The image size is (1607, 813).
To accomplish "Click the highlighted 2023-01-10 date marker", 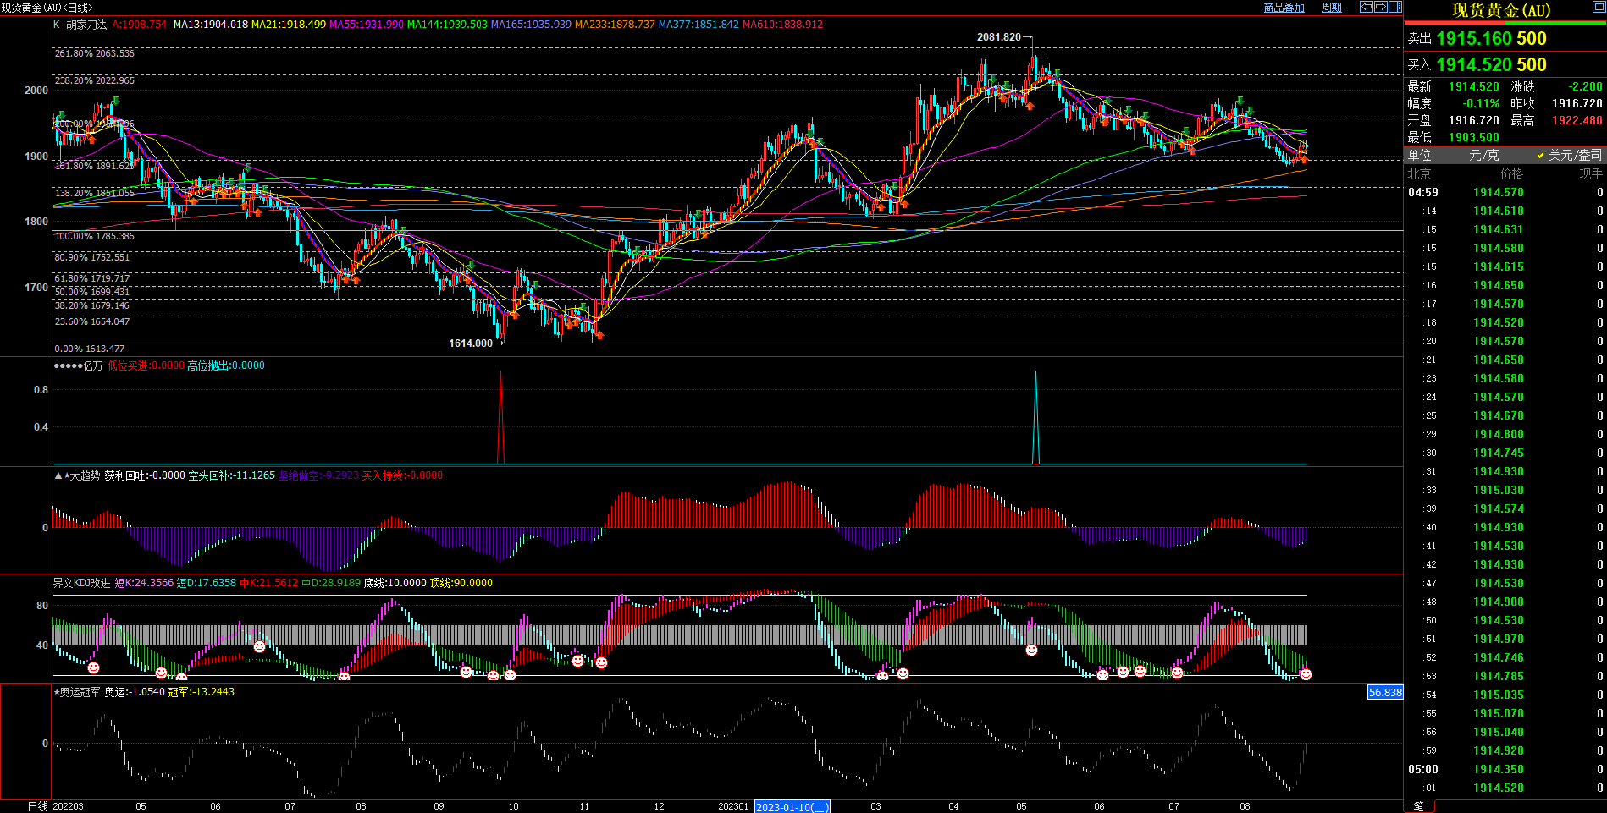I will (792, 807).
